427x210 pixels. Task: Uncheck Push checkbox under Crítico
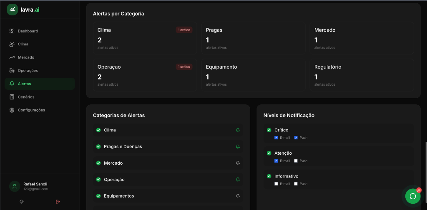click(x=296, y=138)
